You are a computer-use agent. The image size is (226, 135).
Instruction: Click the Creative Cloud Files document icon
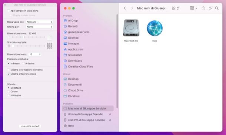pos(65,66)
